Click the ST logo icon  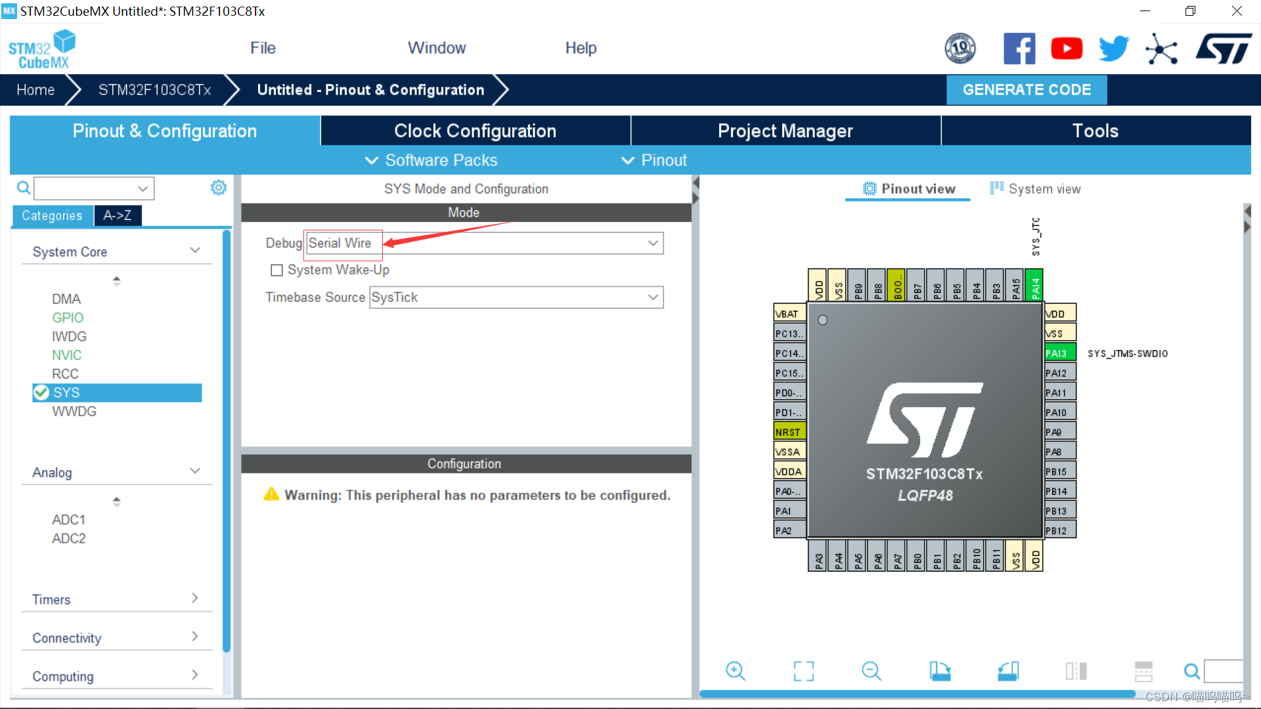(x=1224, y=49)
